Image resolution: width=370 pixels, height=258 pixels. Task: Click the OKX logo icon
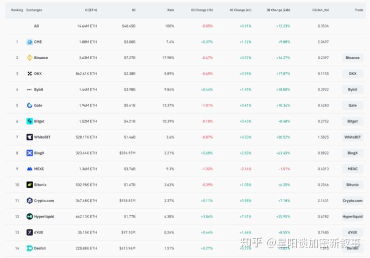click(x=30, y=73)
